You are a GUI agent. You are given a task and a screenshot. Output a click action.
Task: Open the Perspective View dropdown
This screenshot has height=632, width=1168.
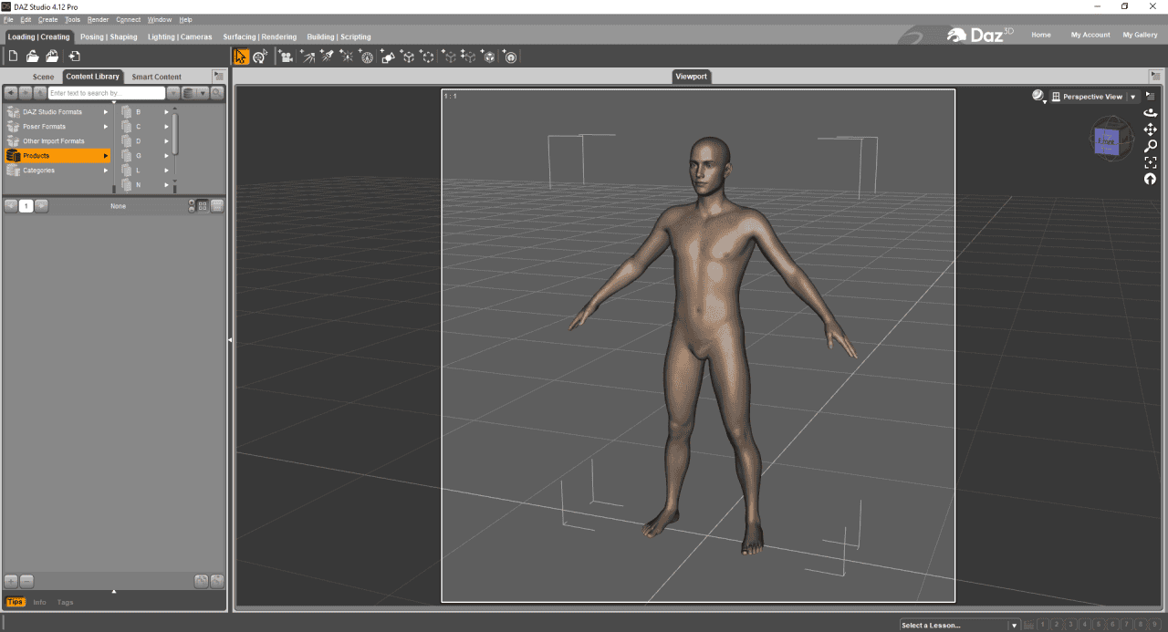1132,97
